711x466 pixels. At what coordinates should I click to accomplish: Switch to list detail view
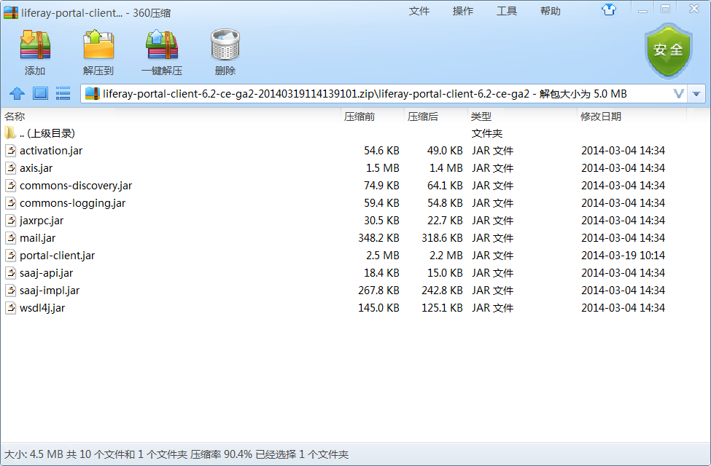click(x=63, y=94)
